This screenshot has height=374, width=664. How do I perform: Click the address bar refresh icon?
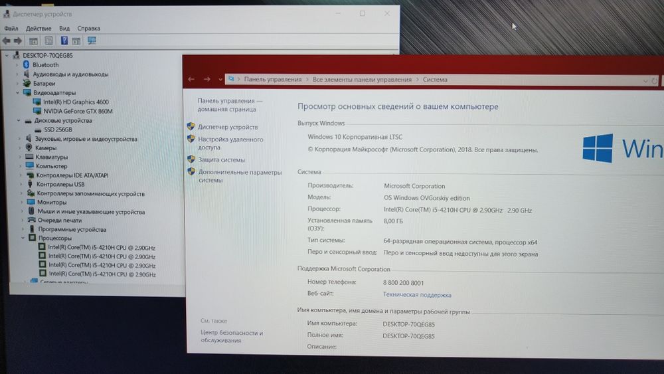point(655,81)
